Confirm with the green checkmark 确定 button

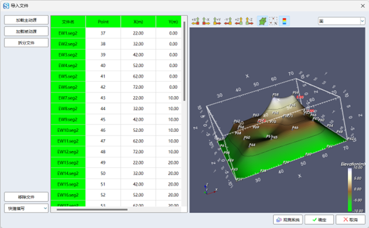click(x=319, y=219)
